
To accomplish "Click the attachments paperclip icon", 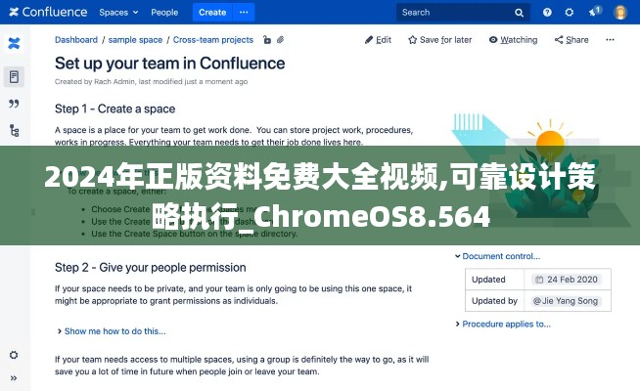I will tap(280, 40).
